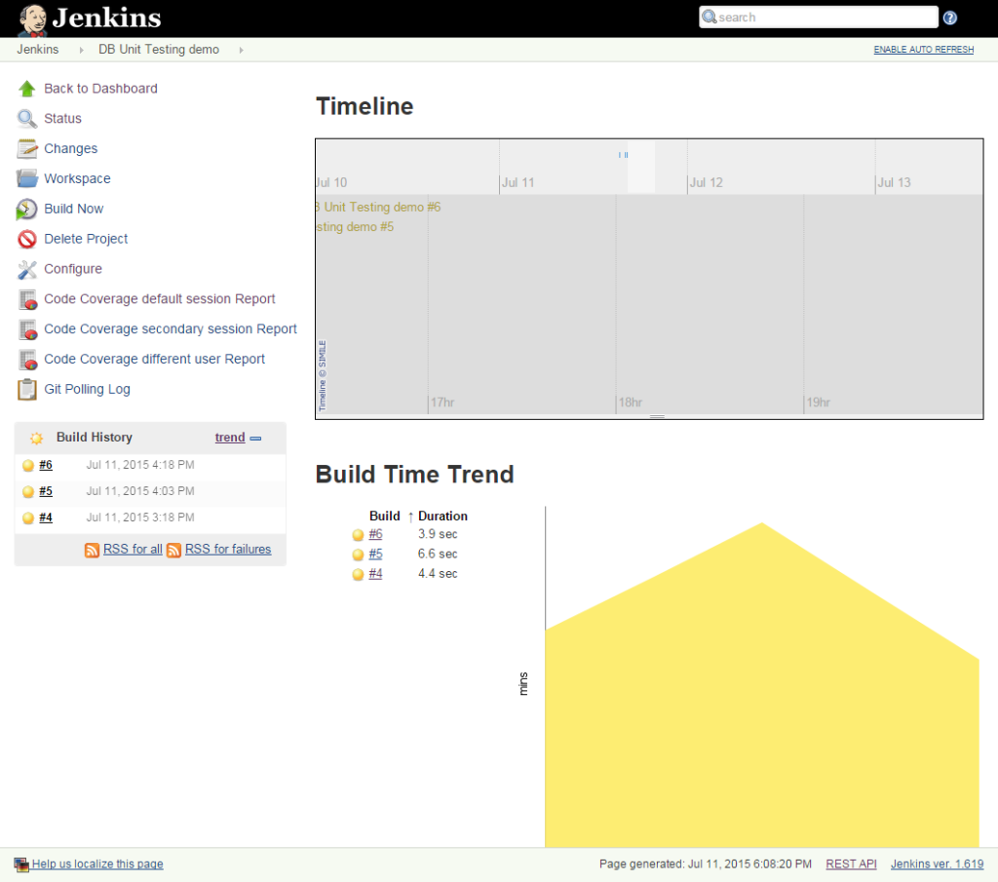Image resolution: width=998 pixels, height=882 pixels.
Task: Expand the Jenkins breadcrumb arrow
Action: click(x=81, y=50)
